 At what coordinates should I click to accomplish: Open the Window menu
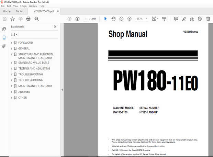(x=33, y=6)
